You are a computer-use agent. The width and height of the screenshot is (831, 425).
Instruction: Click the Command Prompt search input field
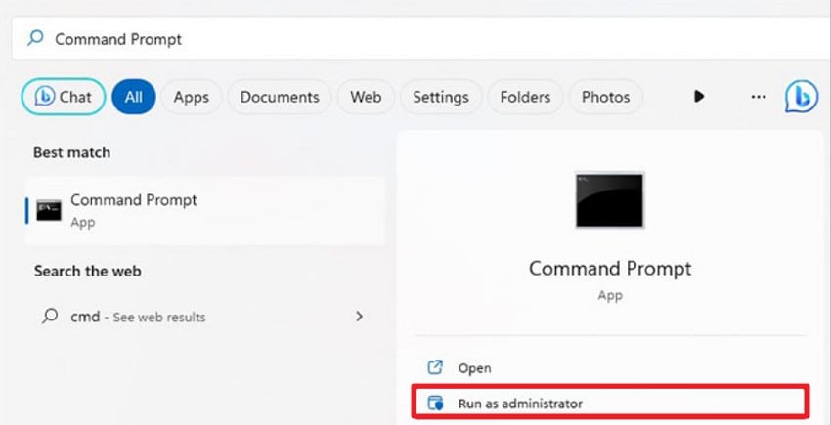coord(420,38)
